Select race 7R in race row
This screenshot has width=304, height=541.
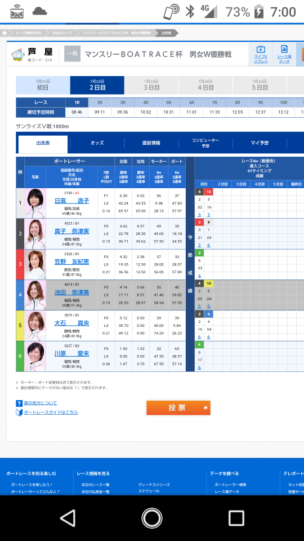click(x=214, y=103)
